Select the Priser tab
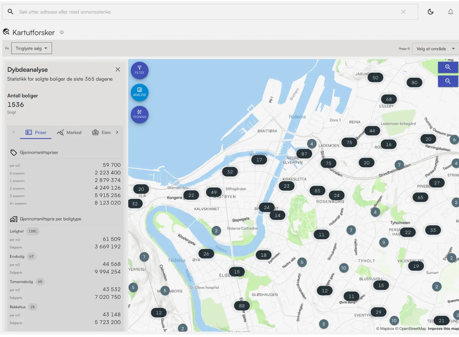Screen dimensions: 459x337 pyautogui.click(x=36, y=132)
